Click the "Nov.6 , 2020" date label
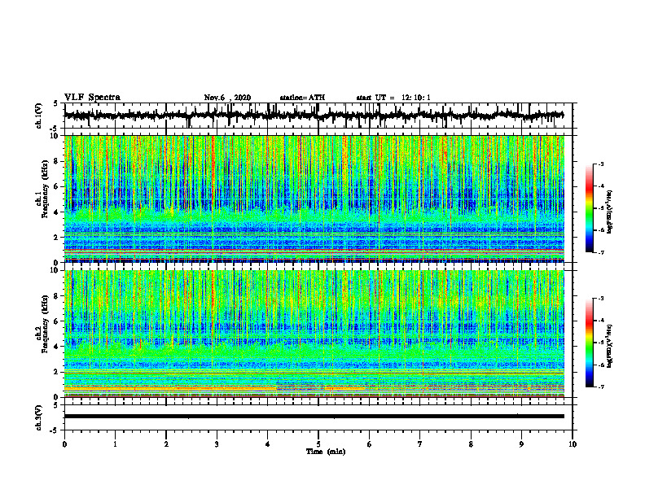 click(x=227, y=98)
